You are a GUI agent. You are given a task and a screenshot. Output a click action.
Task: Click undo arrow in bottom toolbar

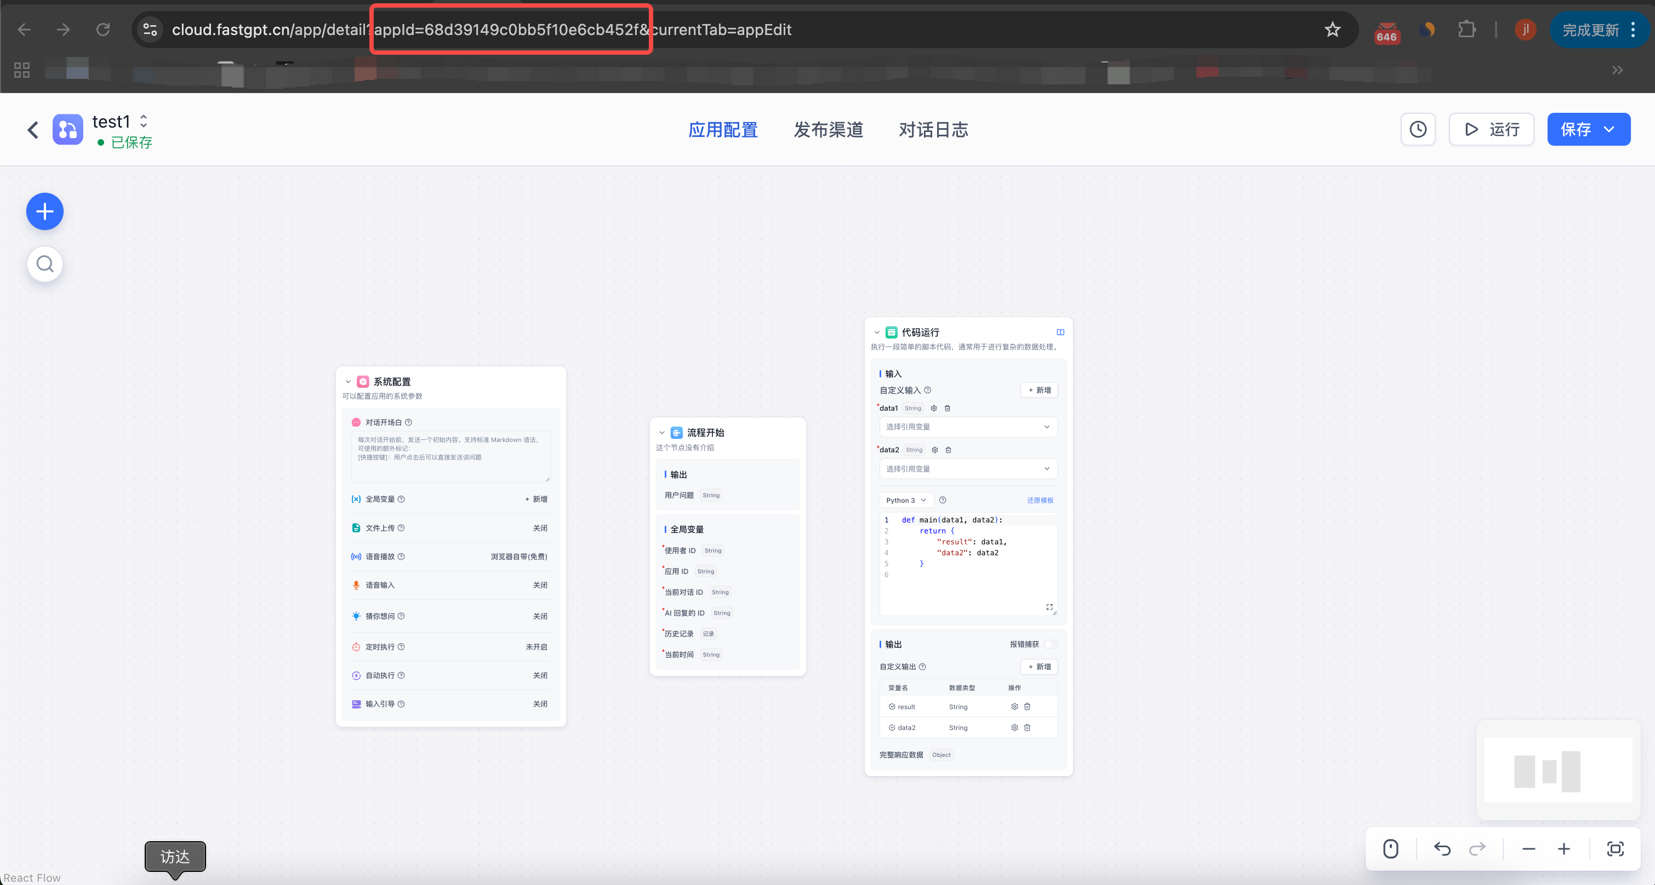tap(1442, 849)
